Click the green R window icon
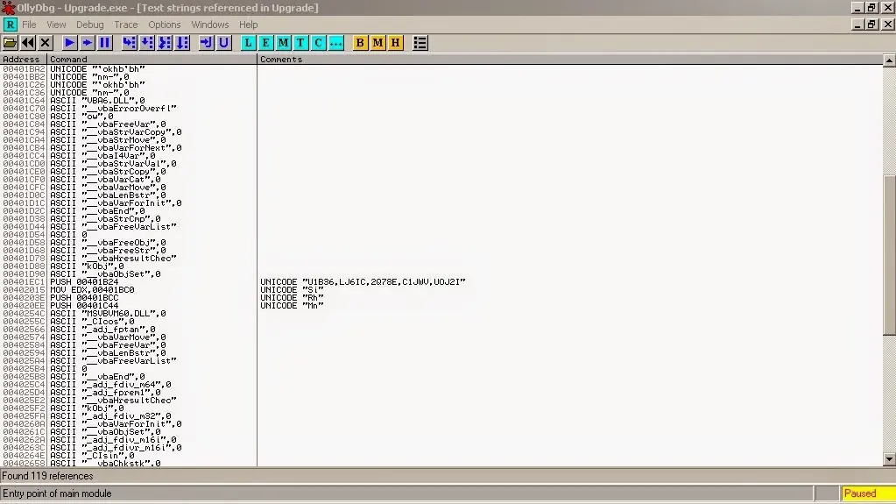The image size is (896, 504). 10,25
